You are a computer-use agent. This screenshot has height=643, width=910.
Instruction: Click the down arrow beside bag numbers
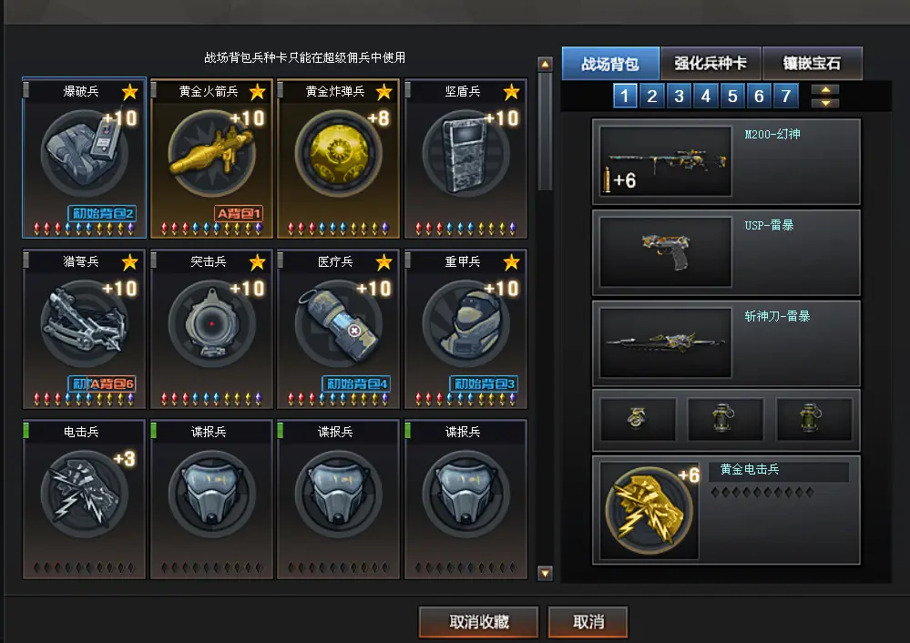coord(825,103)
